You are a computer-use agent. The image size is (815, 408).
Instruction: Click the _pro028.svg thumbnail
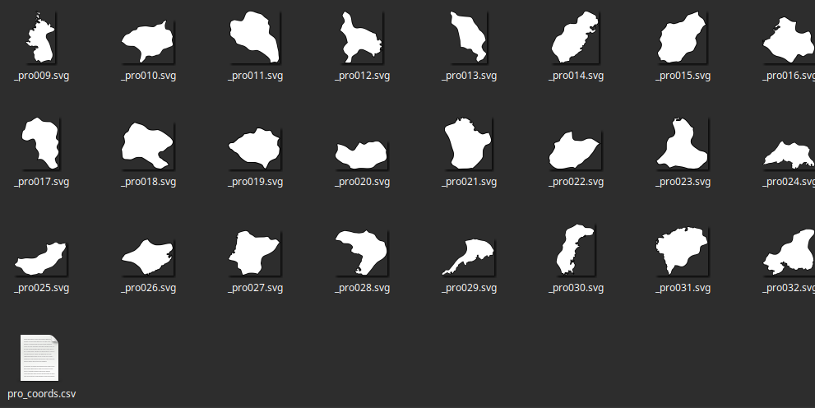click(x=362, y=253)
